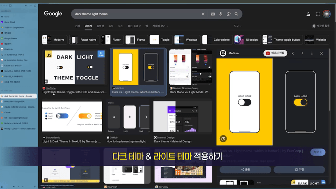Viewport: 336px width, 189px height.
Task: Switch to the 짧은 동영상 tab
Action: (134, 26)
